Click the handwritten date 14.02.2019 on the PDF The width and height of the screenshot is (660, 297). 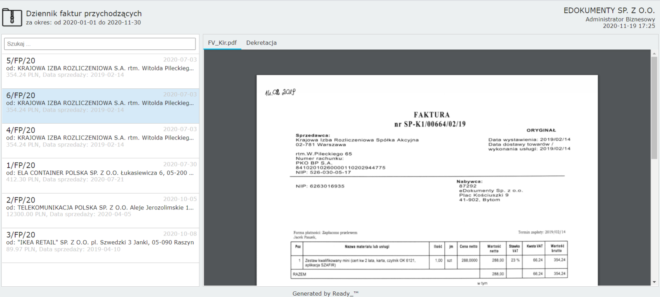pos(280,92)
